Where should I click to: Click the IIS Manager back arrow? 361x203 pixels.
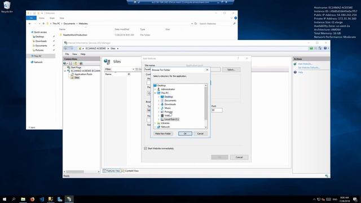pyautogui.click(x=66, y=48)
